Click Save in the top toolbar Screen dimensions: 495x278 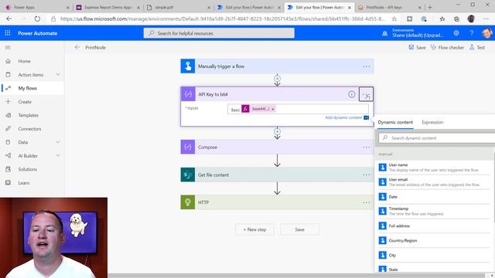point(418,48)
